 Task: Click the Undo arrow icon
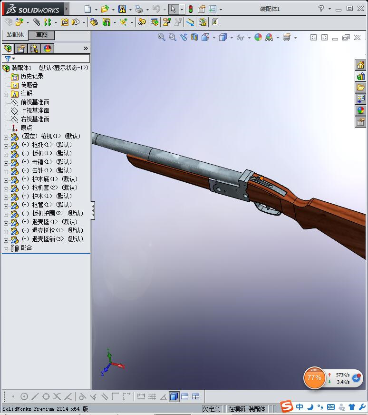click(x=156, y=9)
